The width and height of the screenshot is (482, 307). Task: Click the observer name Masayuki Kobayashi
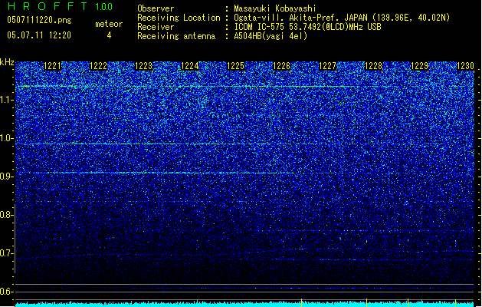275,8
